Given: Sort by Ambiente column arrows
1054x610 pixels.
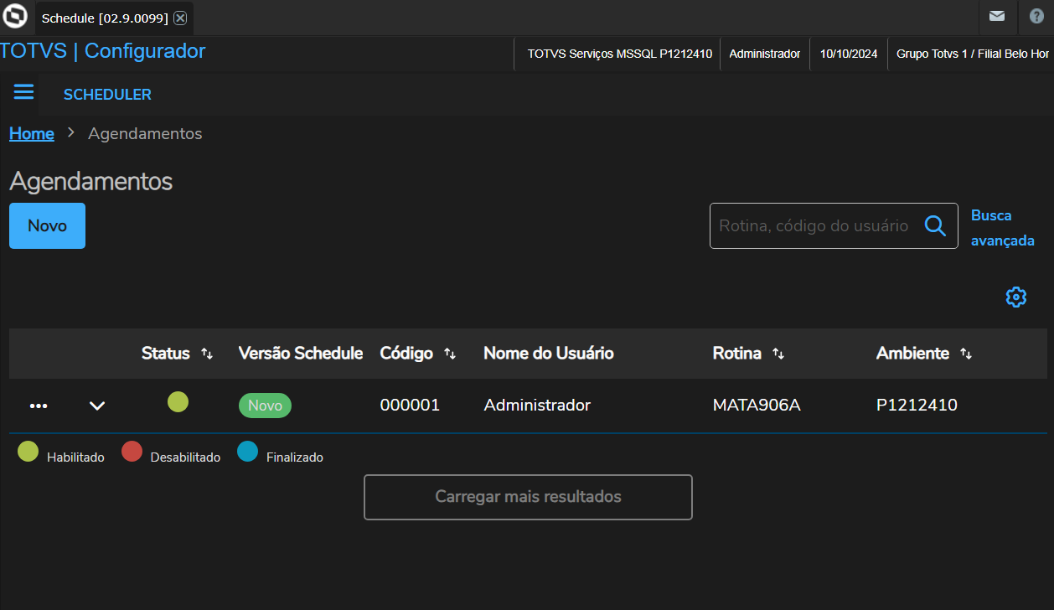Looking at the screenshot, I should (x=966, y=354).
